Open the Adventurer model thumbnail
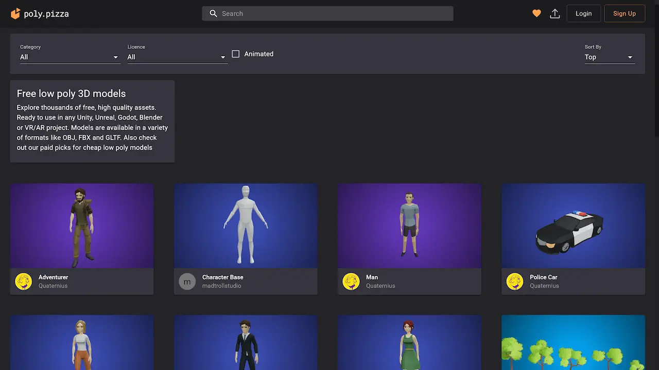The width and height of the screenshot is (659, 370). 82,226
